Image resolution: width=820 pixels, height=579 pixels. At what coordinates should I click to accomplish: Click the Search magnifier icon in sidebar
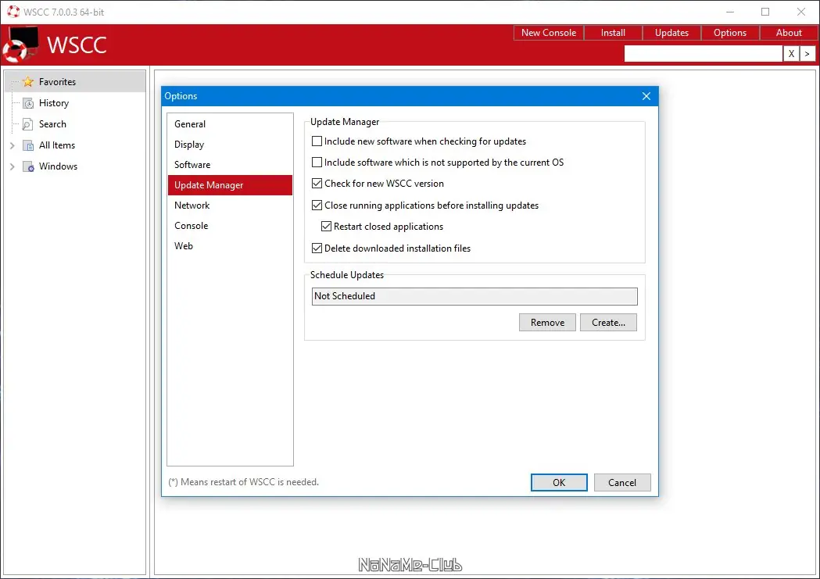click(27, 124)
